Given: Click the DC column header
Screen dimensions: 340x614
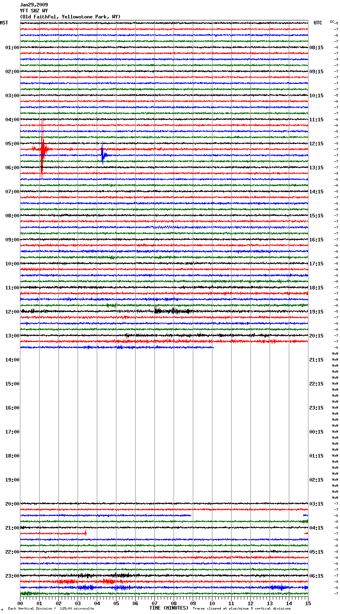Looking at the screenshot, I should (x=332, y=22).
